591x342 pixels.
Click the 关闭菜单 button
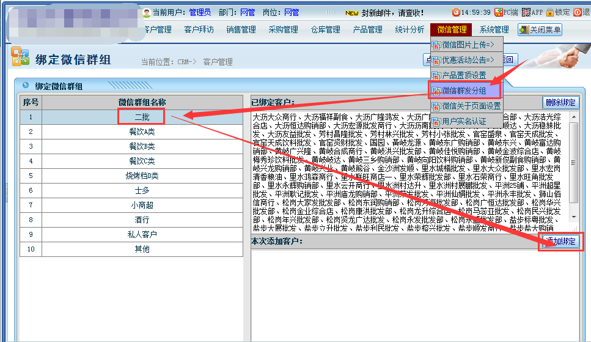(x=539, y=30)
